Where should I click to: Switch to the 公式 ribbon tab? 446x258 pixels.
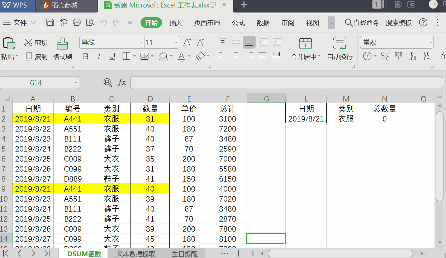click(x=238, y=23)
